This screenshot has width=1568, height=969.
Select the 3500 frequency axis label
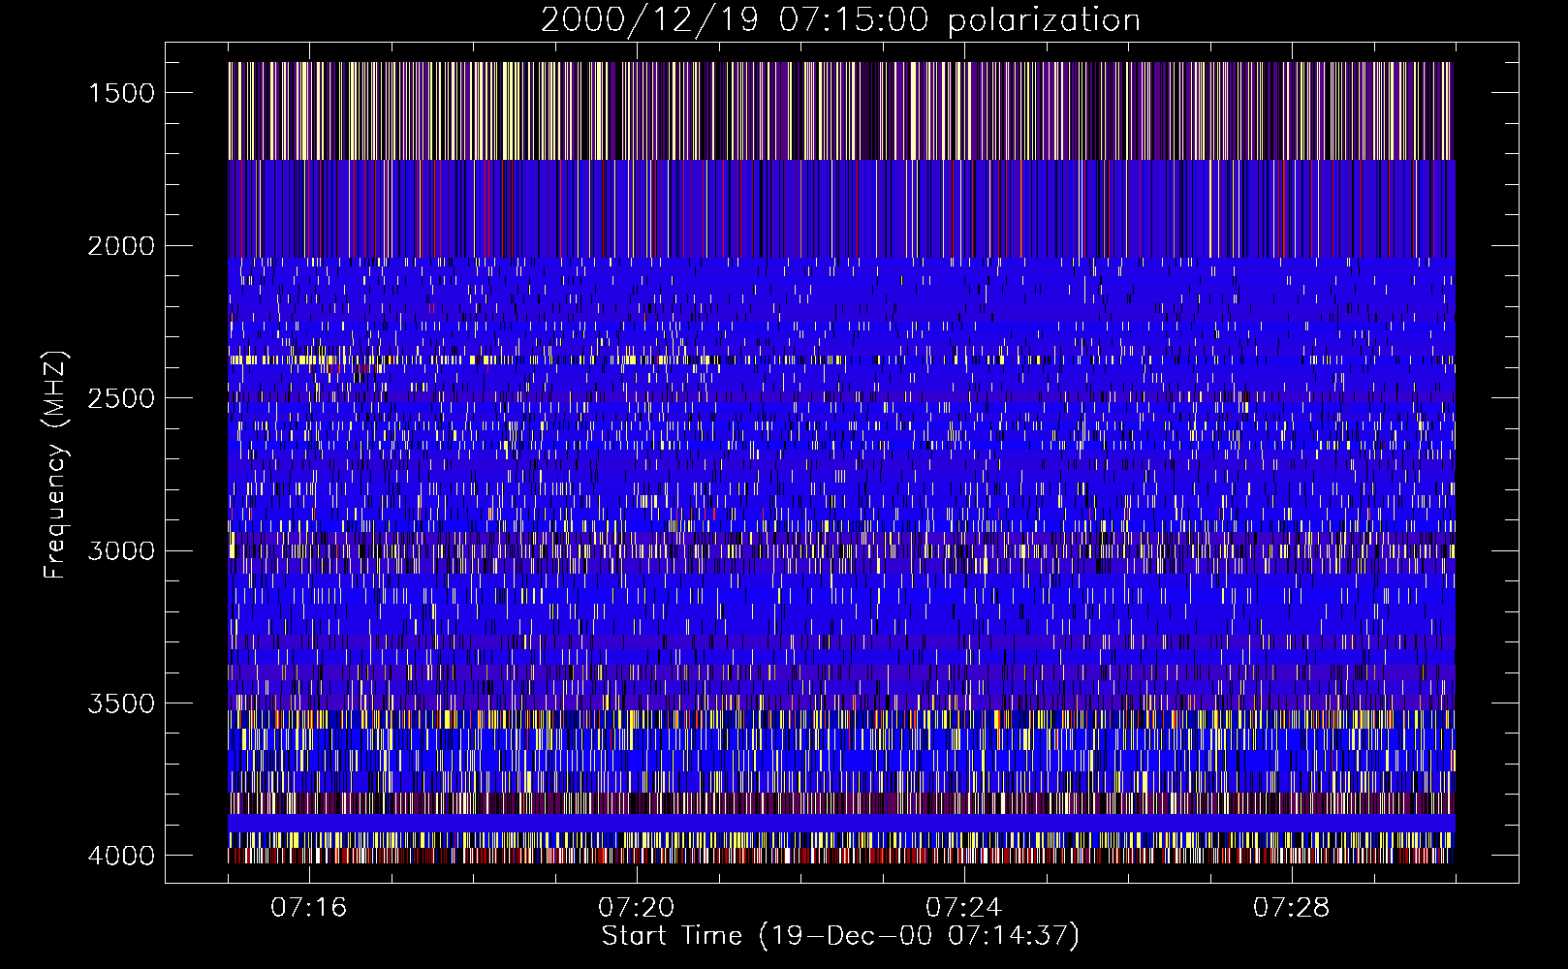pos(121,703)
